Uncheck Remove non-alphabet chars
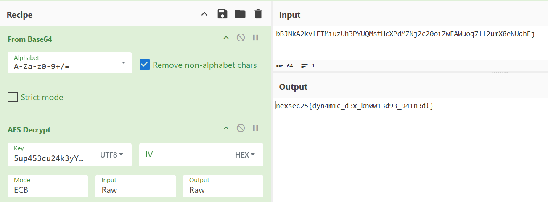Screen dimensions: 548x202 coord(145,65)
